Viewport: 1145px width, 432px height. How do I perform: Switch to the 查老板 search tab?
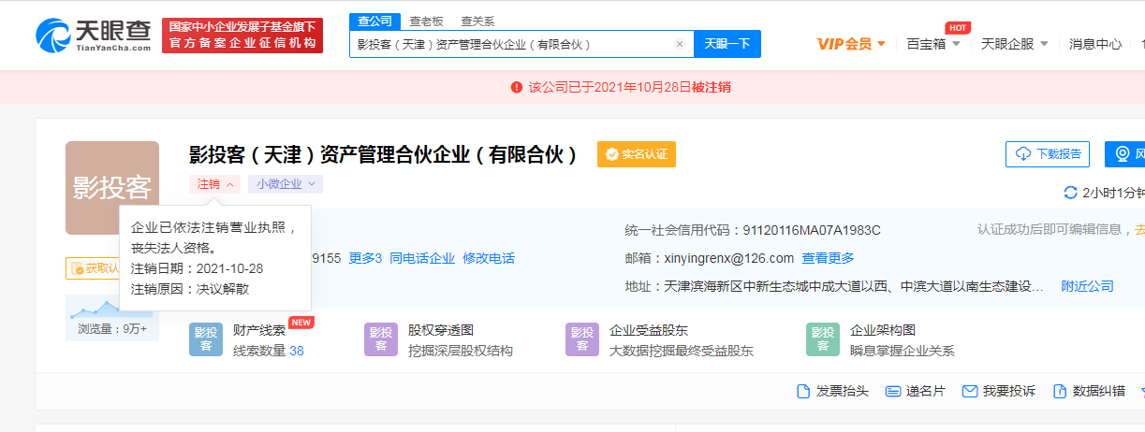pyautogui.click(x=427, y=22)
